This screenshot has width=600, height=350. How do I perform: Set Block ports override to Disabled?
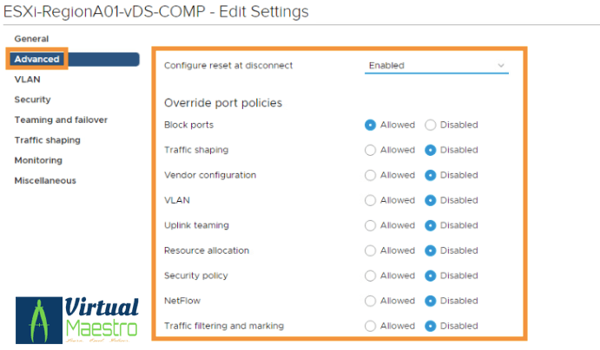pyautogui.click(x=431, y=125)
